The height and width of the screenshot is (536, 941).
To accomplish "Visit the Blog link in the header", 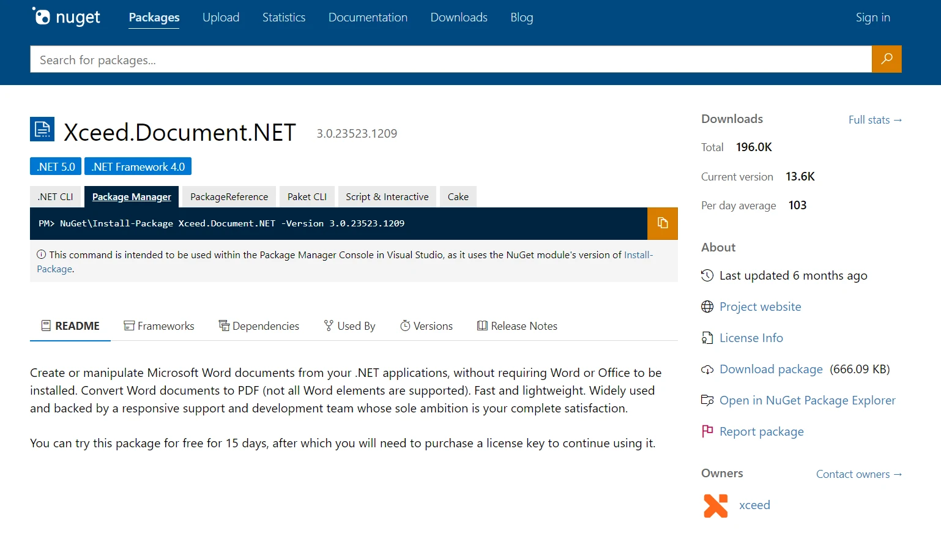I will point(522,17).
